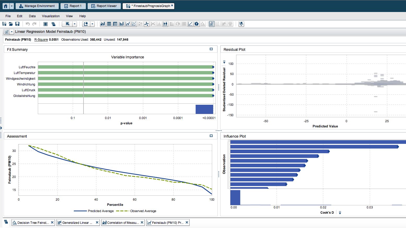406x228 pixels.
Task: Switch to the Report 1 tab
Action: pyautogui.click(x=73, y=6)
